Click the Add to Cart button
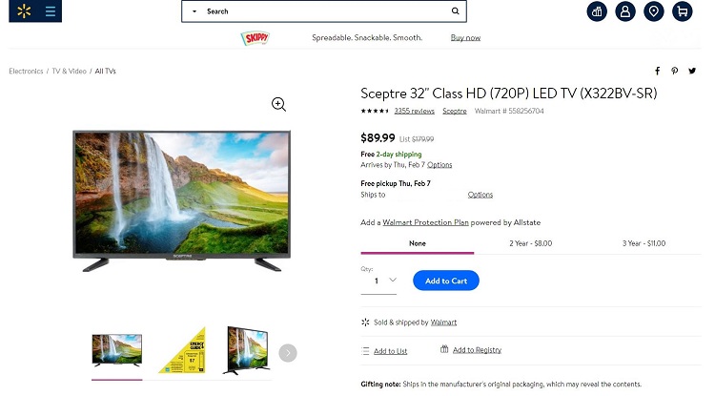 click(x=446, y=281)
